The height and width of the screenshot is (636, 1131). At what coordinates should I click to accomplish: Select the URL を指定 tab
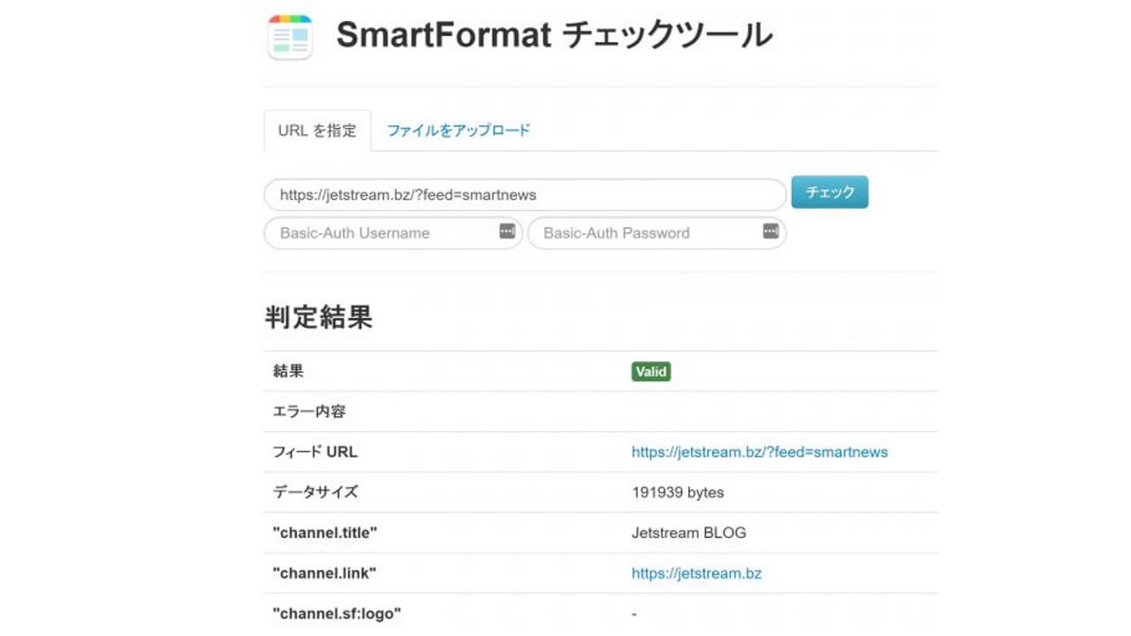tap(317, 129)
